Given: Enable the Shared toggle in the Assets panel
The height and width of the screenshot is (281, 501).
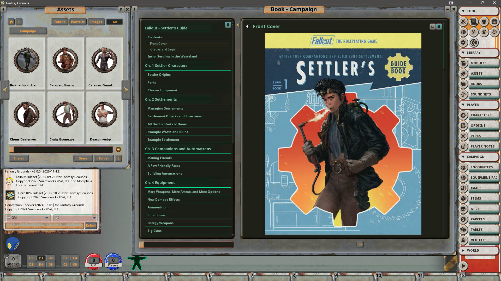Looking at the screenshot, I should pyautogui.click(x=19, y=158).
